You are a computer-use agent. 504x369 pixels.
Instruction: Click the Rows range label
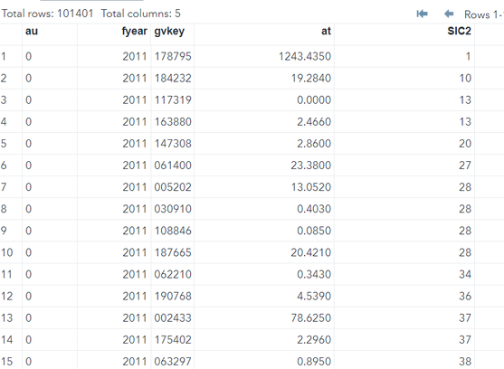coord(484,14)
